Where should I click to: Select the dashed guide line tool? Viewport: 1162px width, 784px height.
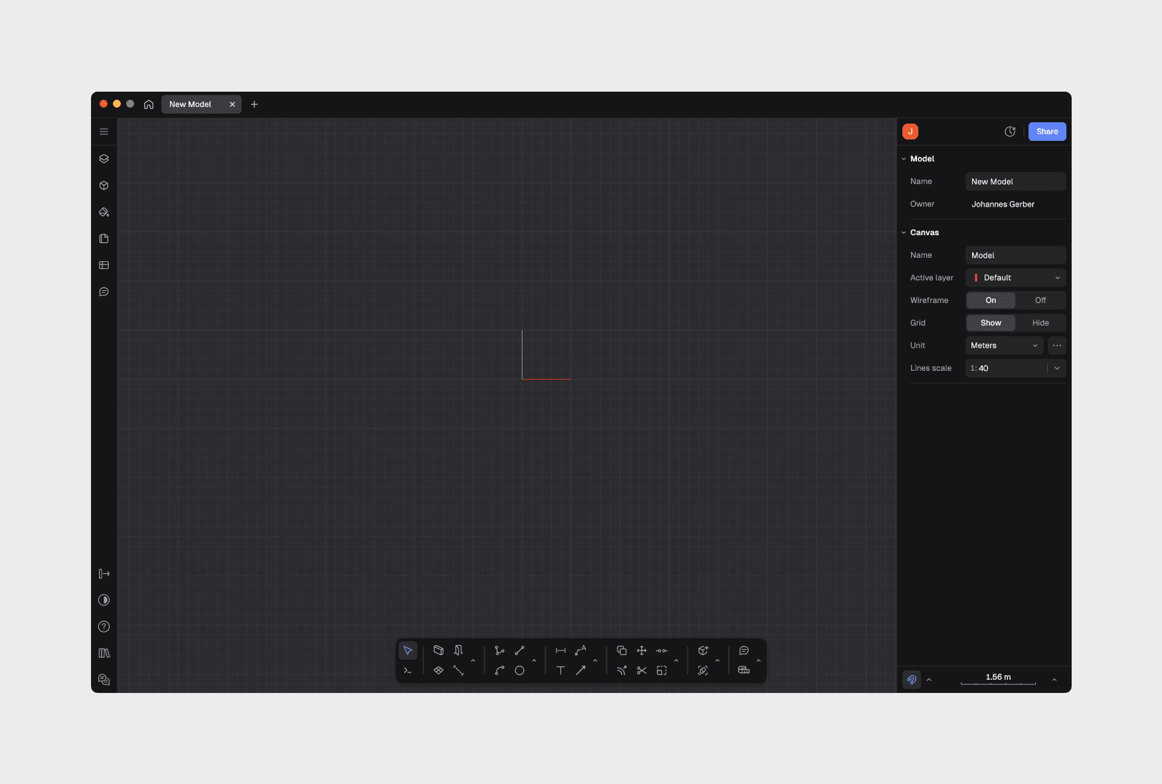click(458, 670)
